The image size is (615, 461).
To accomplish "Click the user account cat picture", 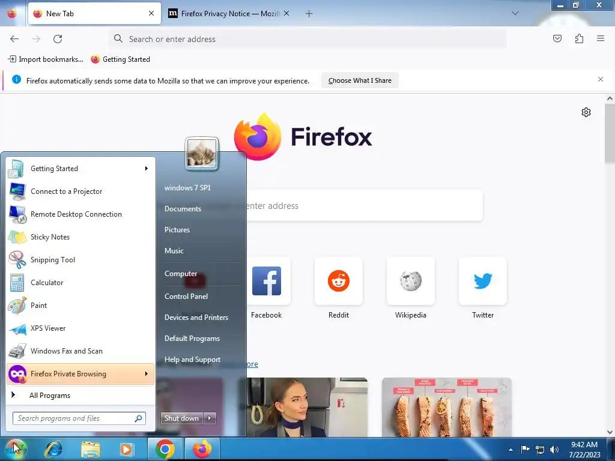I will (x=202, y=154).
